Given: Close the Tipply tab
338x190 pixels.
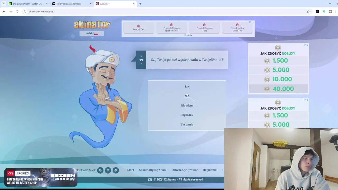Looking at the screenshot, I should [x=90, y=4].
